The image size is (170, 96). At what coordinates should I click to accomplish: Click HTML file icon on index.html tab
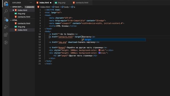point(37,3)
